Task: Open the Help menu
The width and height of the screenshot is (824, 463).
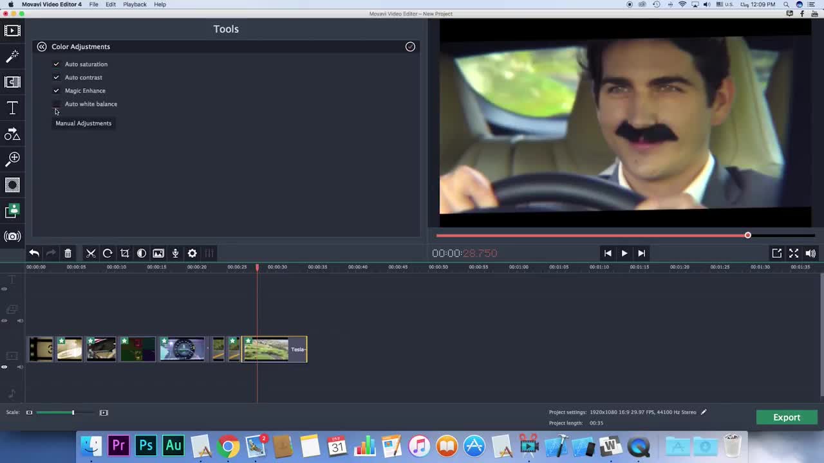Action: click(x=160, y=5)
